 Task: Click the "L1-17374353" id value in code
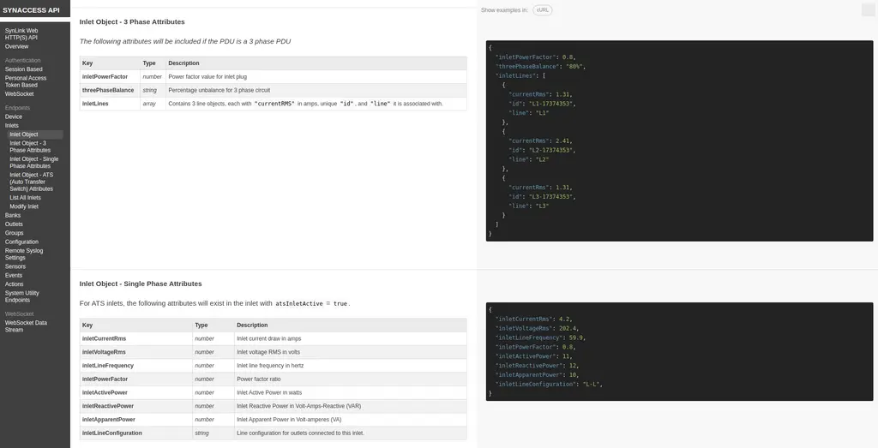tap(550, 104)
